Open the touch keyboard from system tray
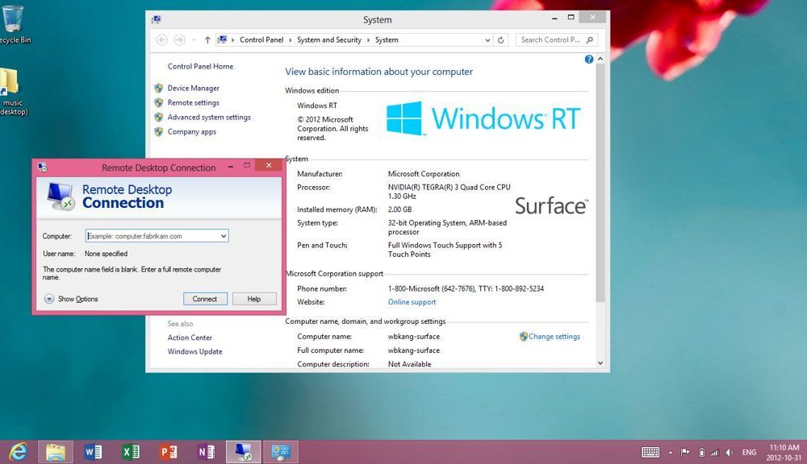Viewport: 807px width, 464px height. point(650,452)
